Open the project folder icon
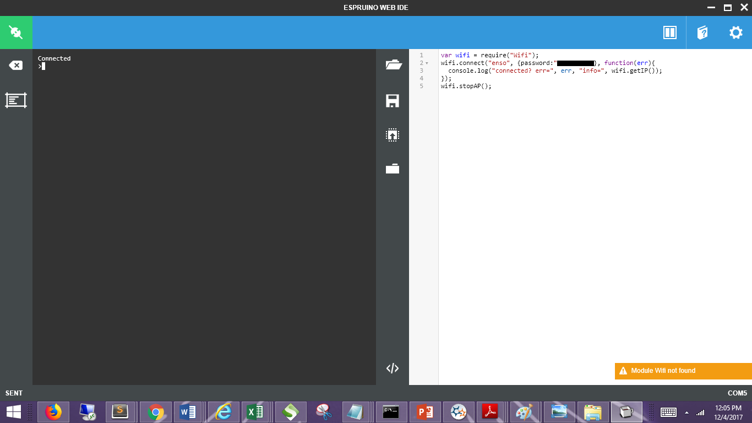This screenshot has width=752, height=423. (x=393, y=169)
